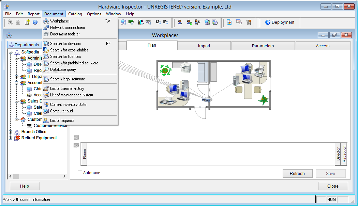Select the vertical Director tab
Image resolution: width=358 pixels, height=206 pixels.
pyautogui.click(x=338, y=154)
